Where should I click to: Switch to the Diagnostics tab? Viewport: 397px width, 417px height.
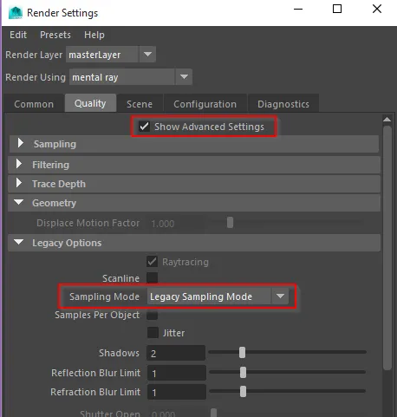[x=283, y=104]
